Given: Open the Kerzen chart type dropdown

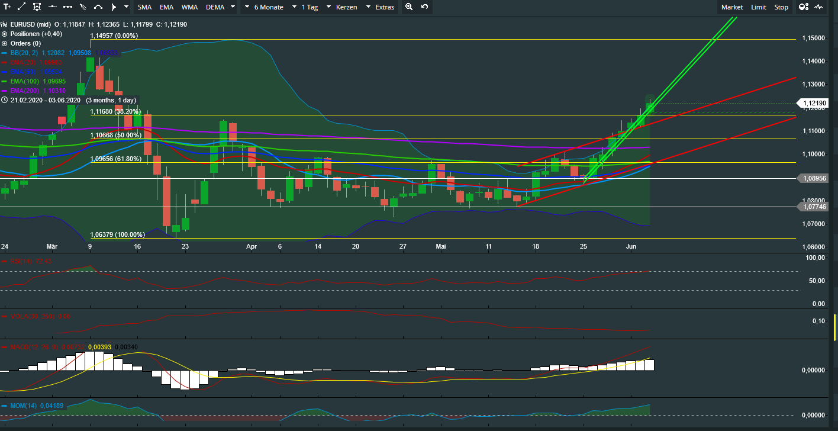Looking at the screenshot, I should coord(341,7).
